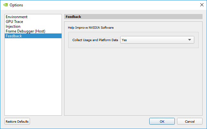The image size is (207, 129).
Task: Dismiss the dialog with Cancel
Action: 190,121
